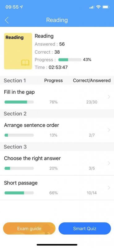This screenshot has height=248, width=114.
Task: Open the Exam guide
Action: tap(29, 228)
